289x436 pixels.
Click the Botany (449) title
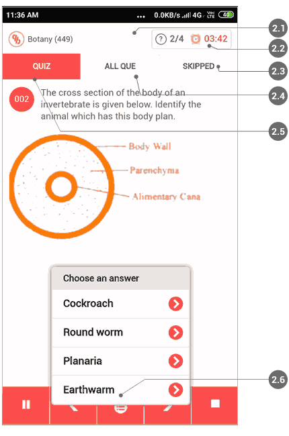[x=50, y=39]
